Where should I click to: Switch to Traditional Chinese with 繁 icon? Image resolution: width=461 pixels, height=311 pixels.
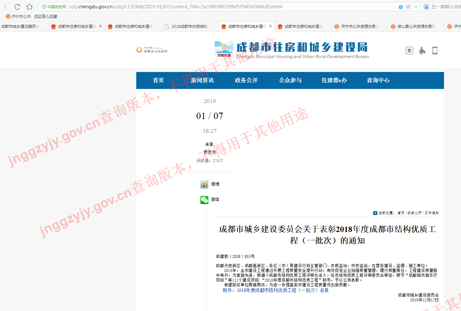[x=409, y=51]
